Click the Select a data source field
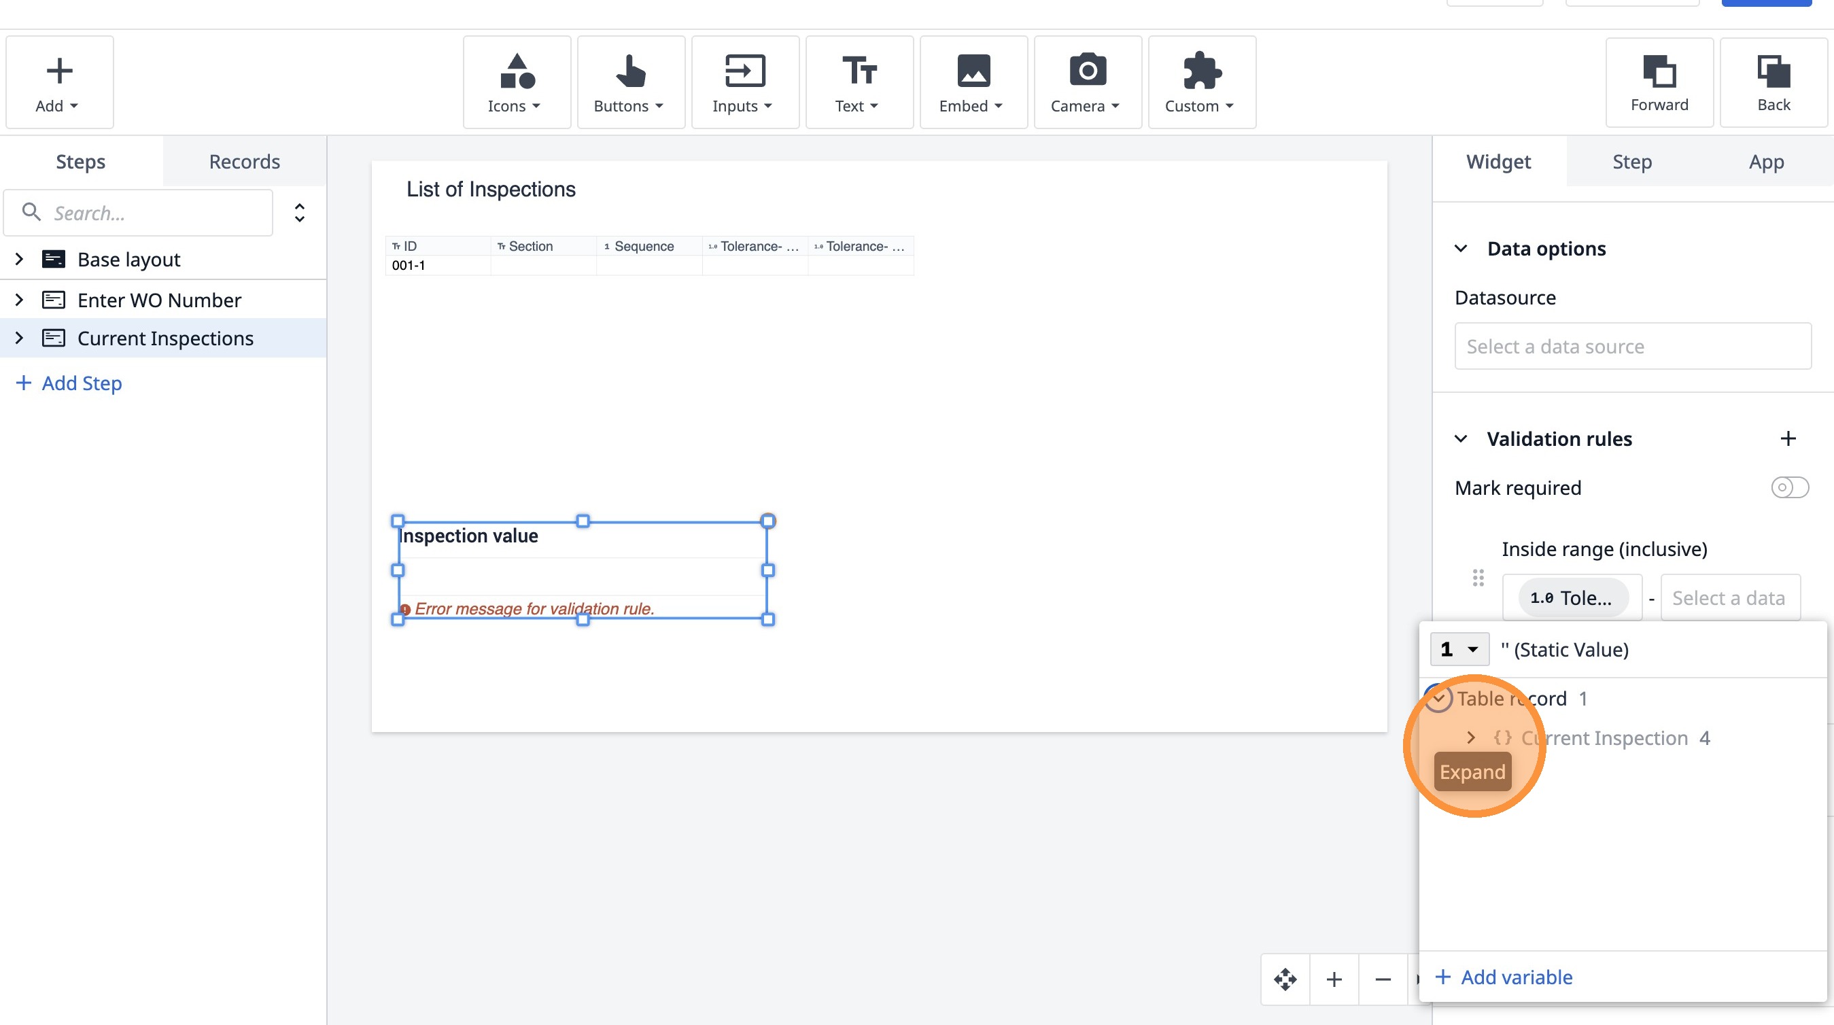Viewport: 1834px width, 1025px height. pos(1632,347)
